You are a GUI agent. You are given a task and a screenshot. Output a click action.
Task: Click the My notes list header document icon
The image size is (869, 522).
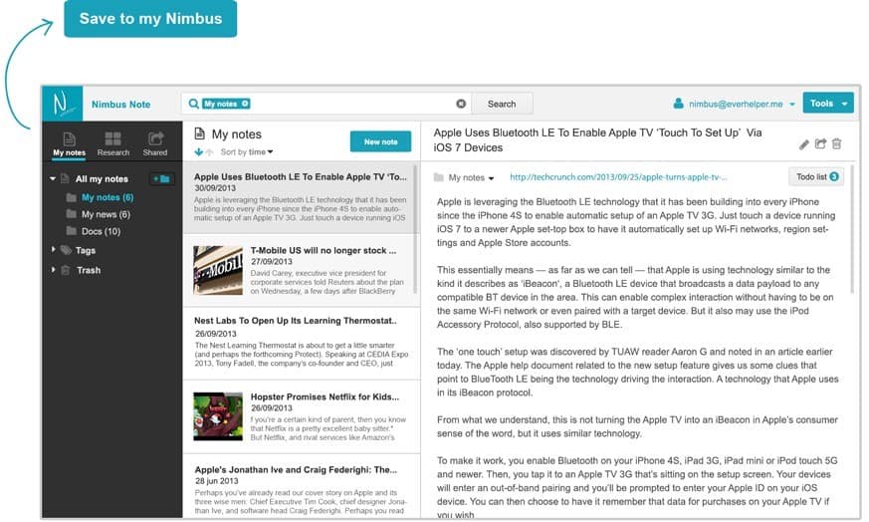199,133
